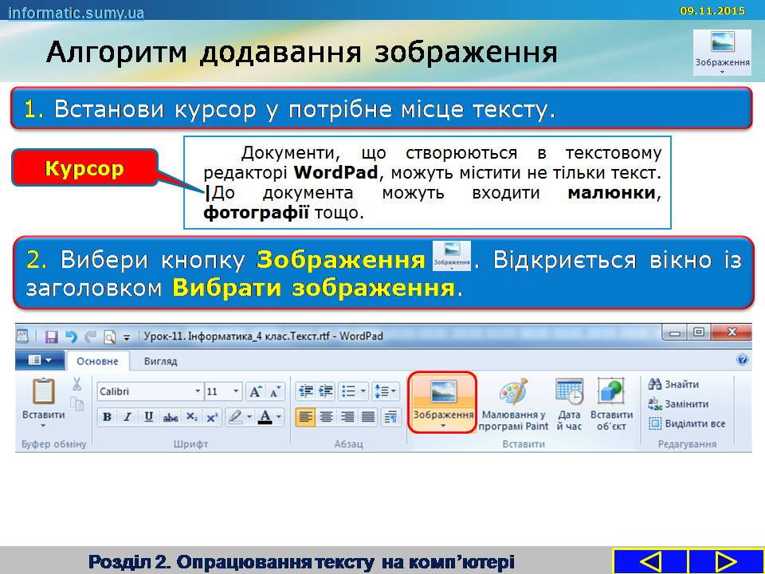Click Виділити все to select all

[686, 423]
